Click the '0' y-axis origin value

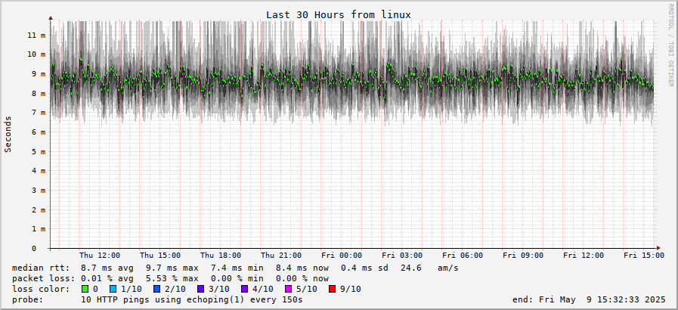(34, 249)
